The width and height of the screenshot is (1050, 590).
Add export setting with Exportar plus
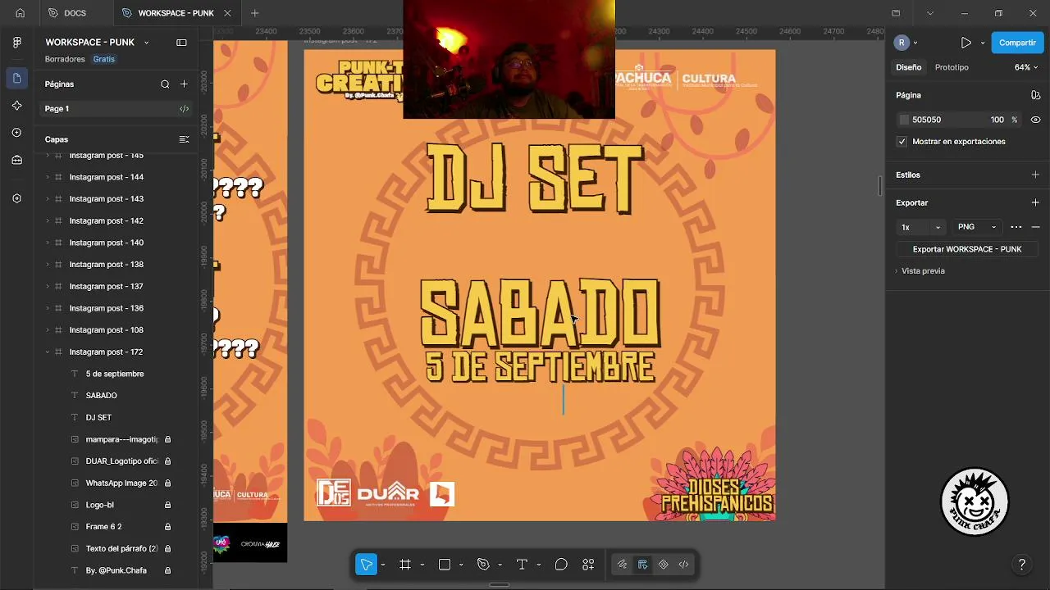click(x=1035, y=202)
